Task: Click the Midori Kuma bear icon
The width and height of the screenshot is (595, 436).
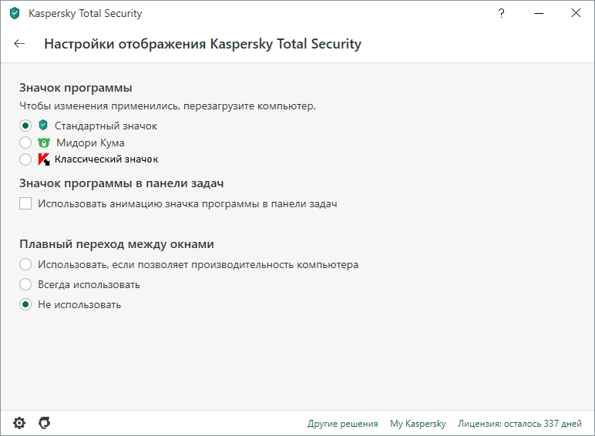Action: pyautogui.click(x=44, y=143)
